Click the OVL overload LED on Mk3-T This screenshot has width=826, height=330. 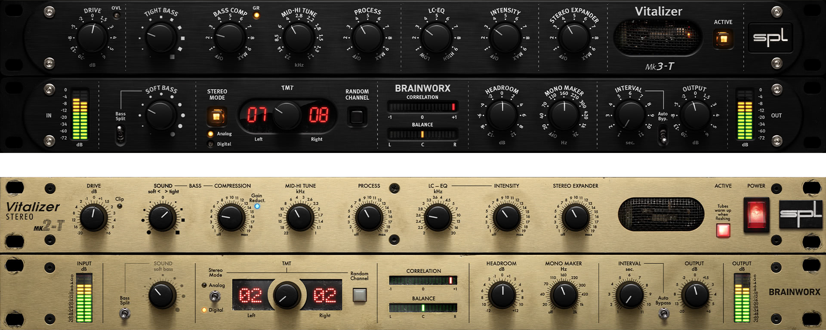(116, 16)
